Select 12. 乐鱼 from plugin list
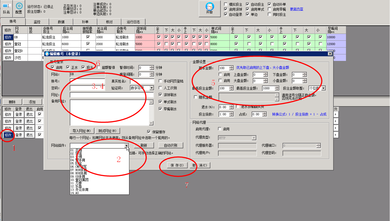 [99, 186]
